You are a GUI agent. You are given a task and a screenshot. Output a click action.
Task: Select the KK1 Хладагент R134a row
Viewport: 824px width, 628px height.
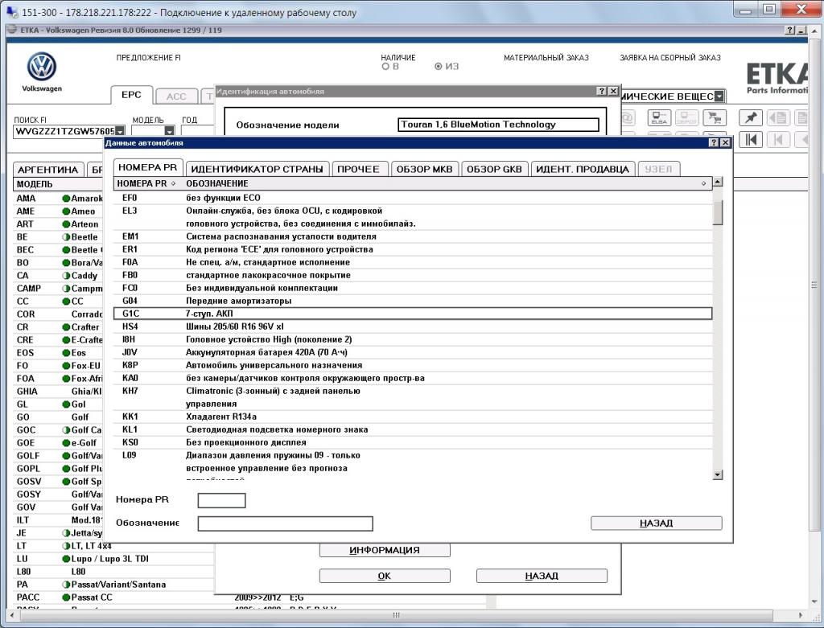413,417
